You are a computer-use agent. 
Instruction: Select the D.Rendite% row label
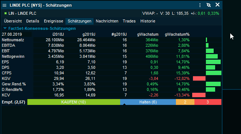(12, 89)
